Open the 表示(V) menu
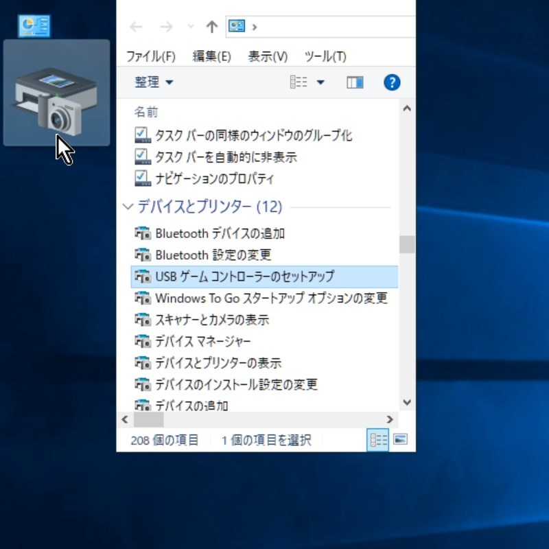Screen dimensions: 549x549 [x=268, y=56]
